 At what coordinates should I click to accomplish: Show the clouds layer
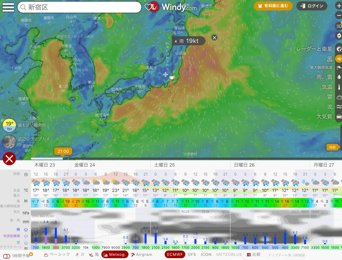[x=339, y=98]
